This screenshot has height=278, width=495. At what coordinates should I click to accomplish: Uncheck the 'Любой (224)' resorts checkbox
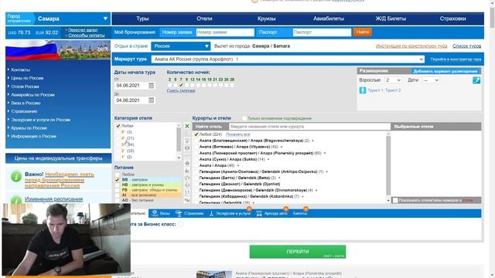tap(196, 134)
